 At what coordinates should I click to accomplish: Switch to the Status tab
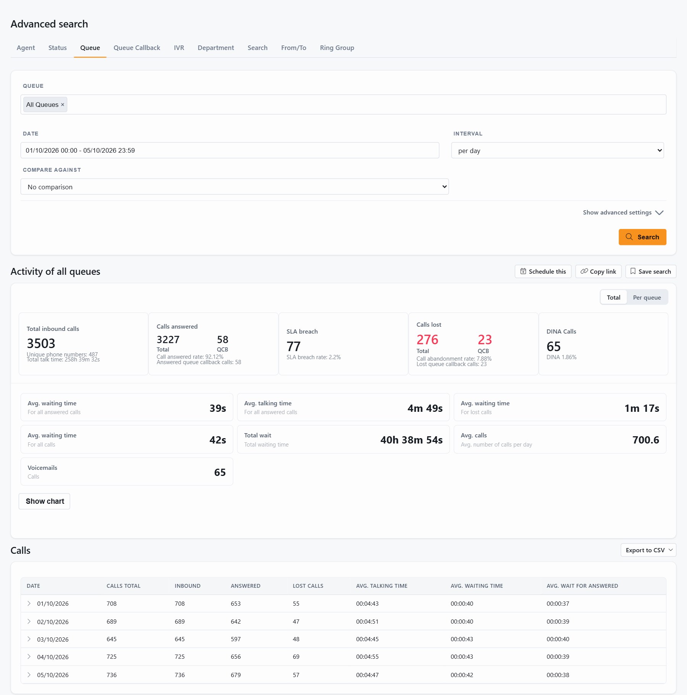(58, 48)
